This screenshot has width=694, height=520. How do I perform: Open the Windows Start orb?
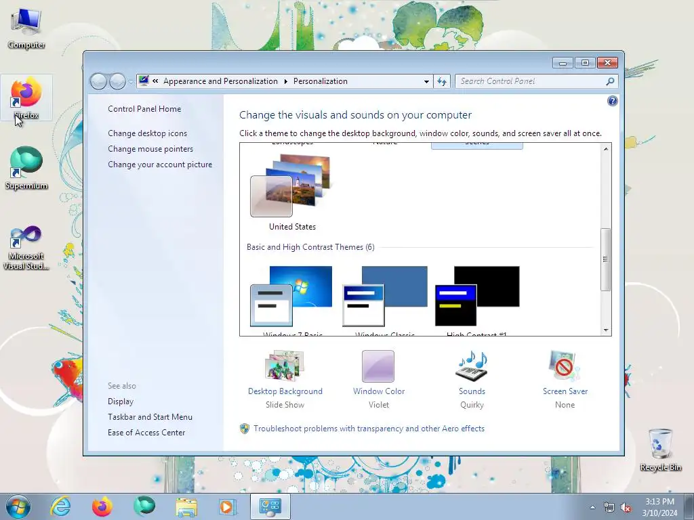click(18, 506)
